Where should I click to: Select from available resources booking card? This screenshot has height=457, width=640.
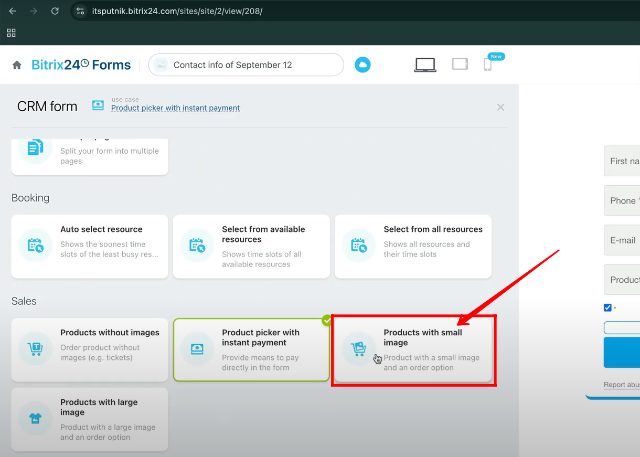(x=251, y=246)
